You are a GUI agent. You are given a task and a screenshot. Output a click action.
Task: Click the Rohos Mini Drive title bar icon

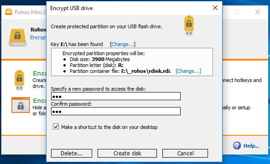click(8, 12)
